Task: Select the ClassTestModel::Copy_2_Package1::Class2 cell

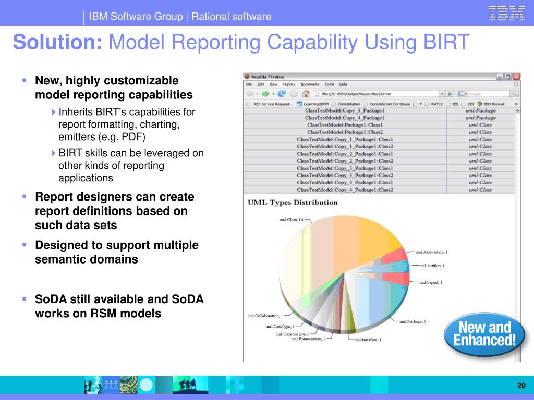Action: tap(345, 161)
